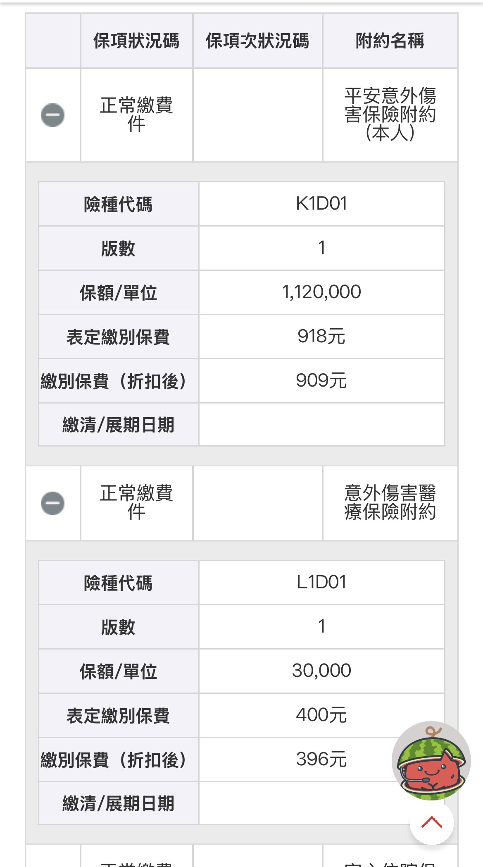Image resolution: width=483 pixels, height=867 pixels.
Task: Collapse the 平安意外傷害保險附約 row details
Action: click(x=52, y=115)
